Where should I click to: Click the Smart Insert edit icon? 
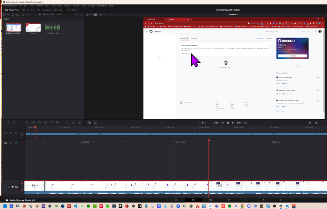(x=27, y=123)
